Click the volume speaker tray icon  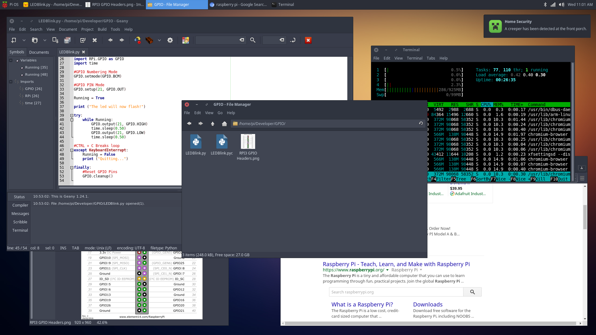pyautogui.click(x=562, y=5)
